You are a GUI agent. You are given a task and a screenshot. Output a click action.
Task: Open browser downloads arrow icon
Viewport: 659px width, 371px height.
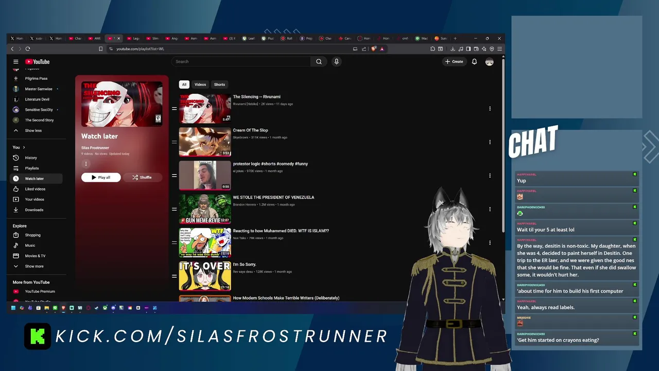(x=453, y=49)
